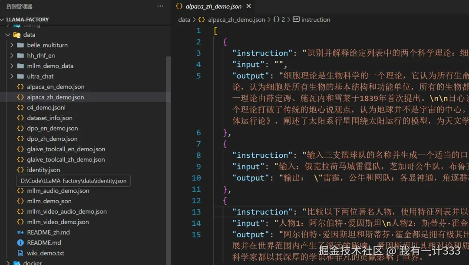Click markdown icon of README_zh.md

(20, 232)
